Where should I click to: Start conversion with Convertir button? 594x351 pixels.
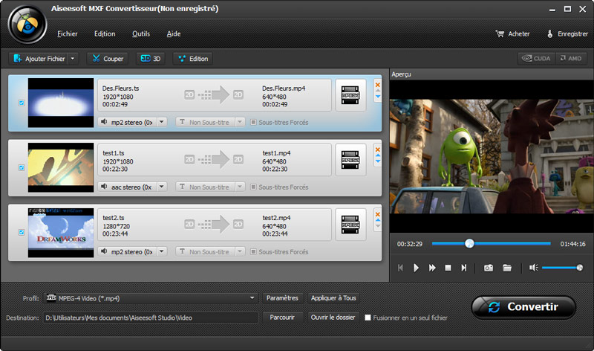[x=523, y=307]
